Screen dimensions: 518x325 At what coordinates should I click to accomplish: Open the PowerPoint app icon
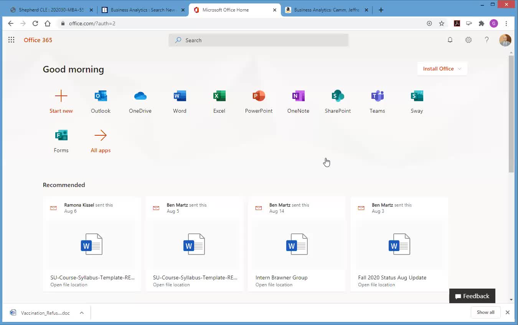tap(259, 96)
